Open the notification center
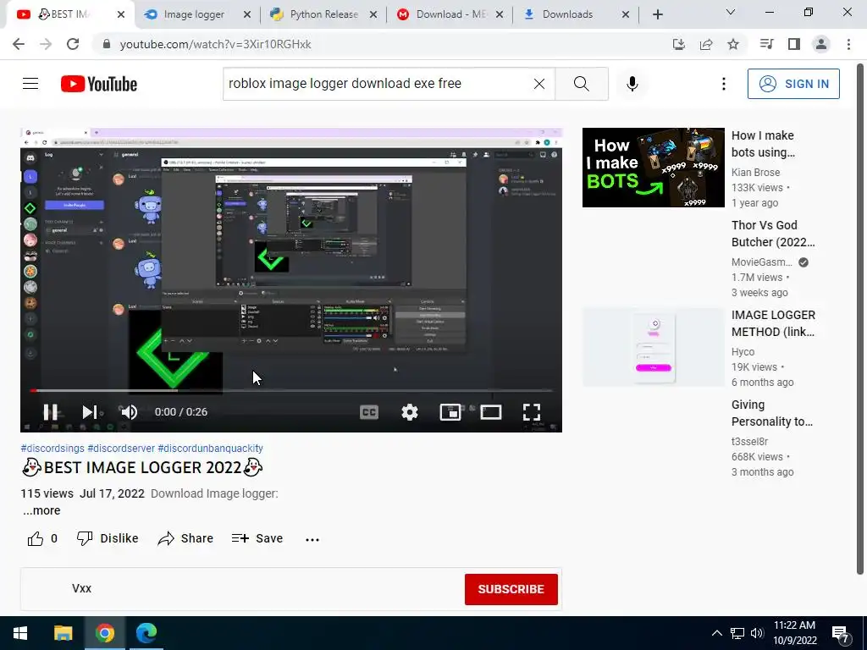Screen dimensions: 867x650 [x=841, y=634]
